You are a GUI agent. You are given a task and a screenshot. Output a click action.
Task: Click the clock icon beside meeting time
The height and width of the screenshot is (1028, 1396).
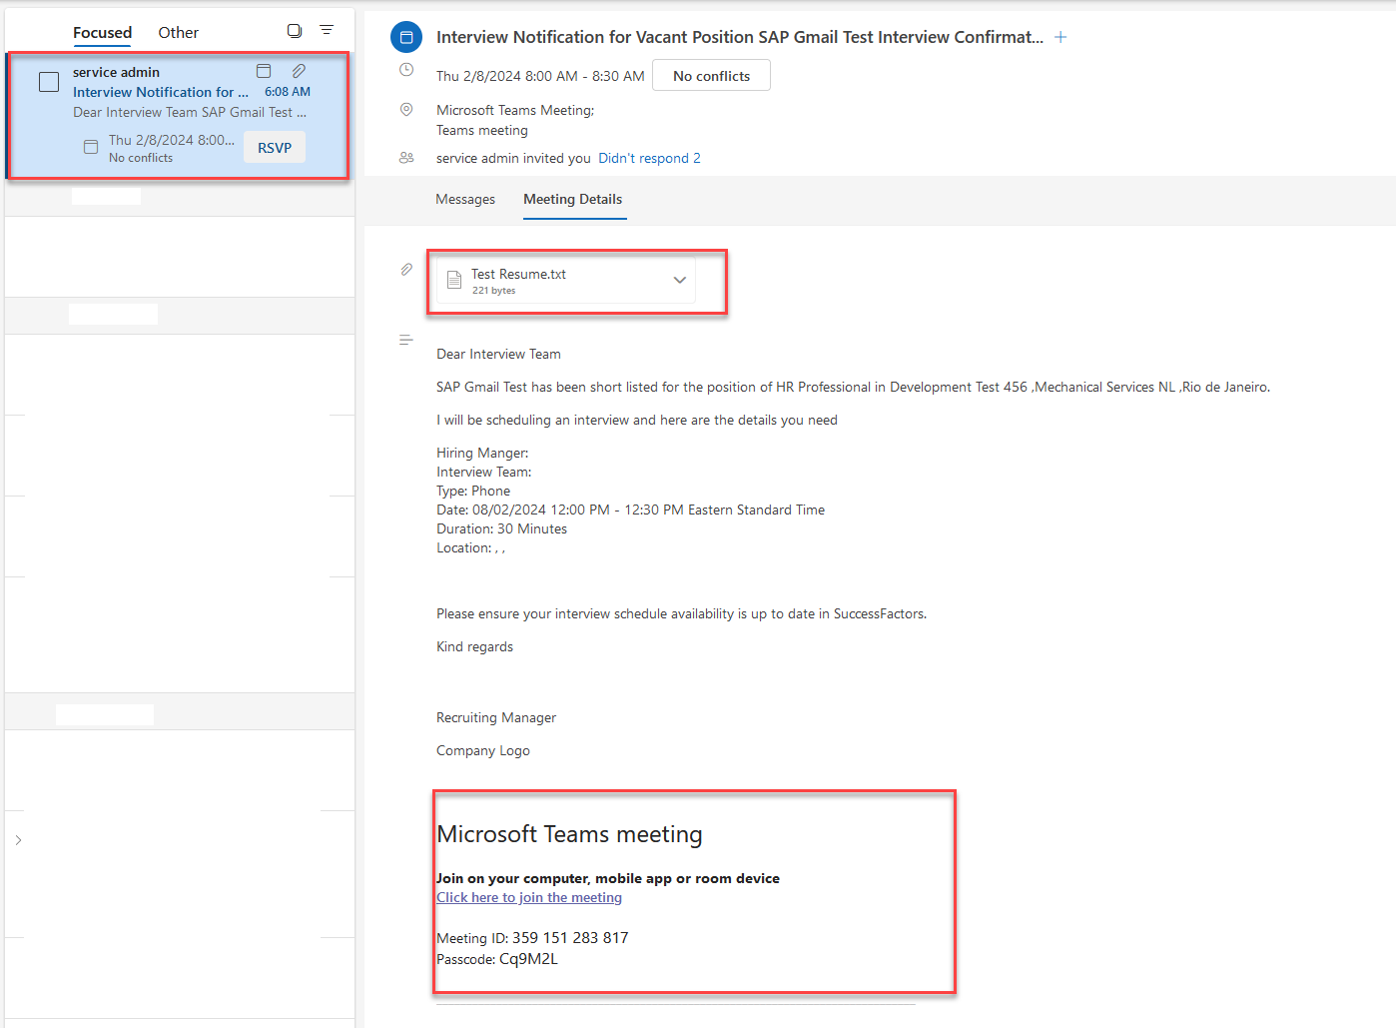click(406, 70)
